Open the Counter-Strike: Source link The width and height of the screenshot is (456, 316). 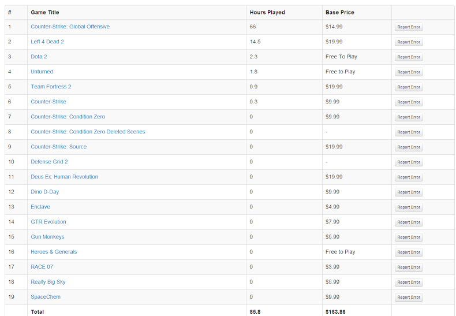tap(58, 147)
